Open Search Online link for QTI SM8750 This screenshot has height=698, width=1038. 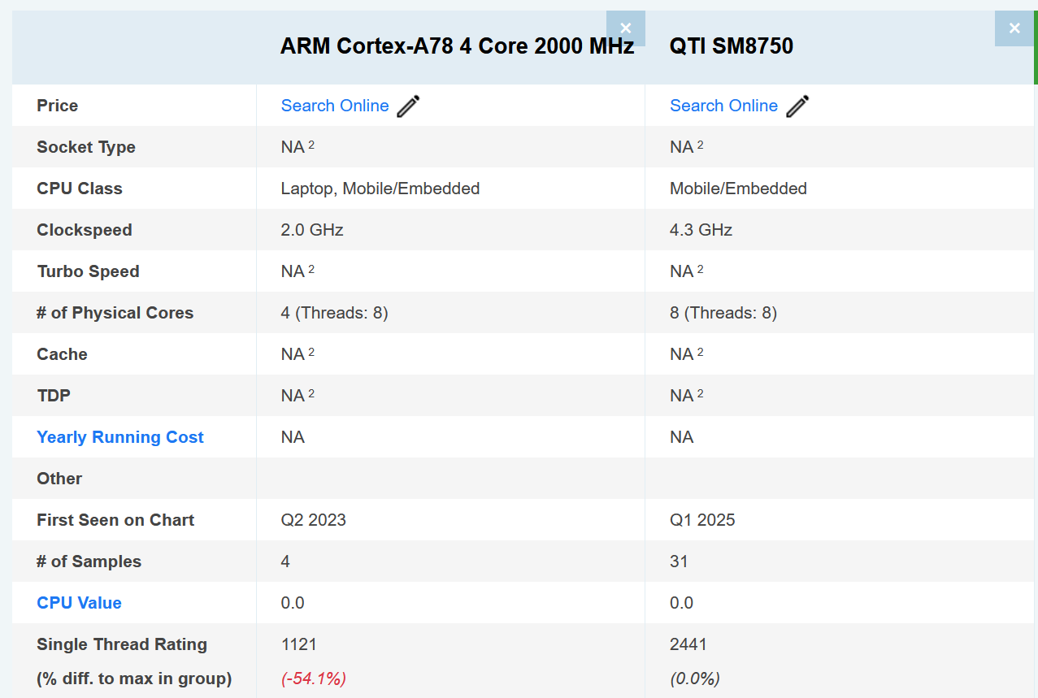[x=723, y=106]
